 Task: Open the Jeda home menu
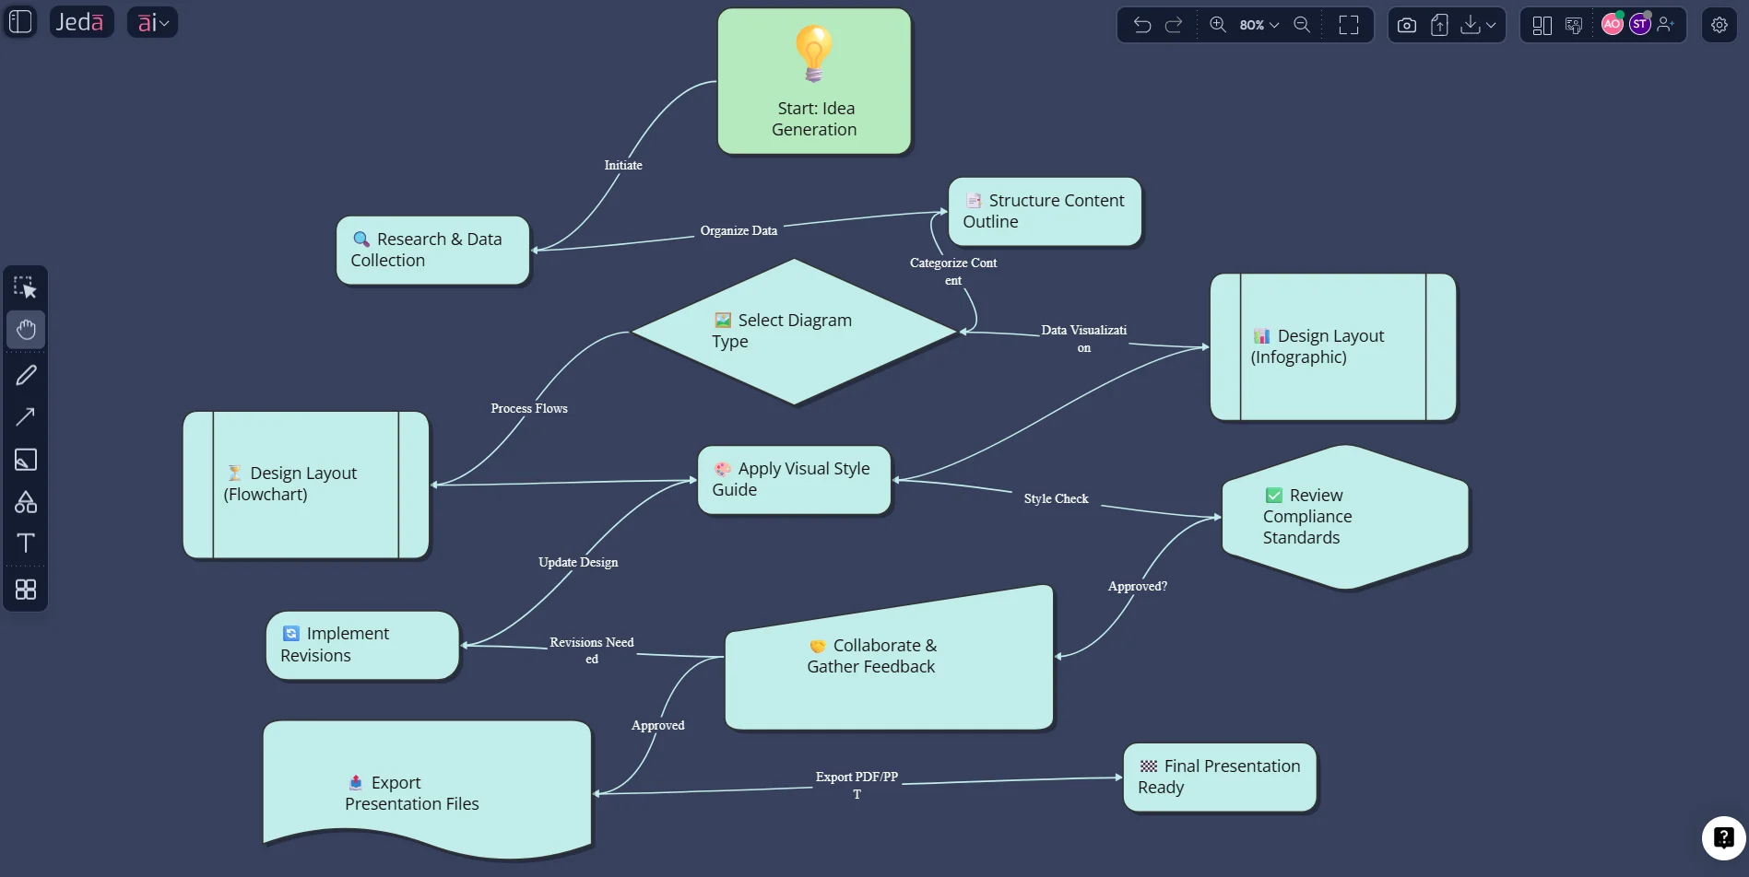[81, 21]
